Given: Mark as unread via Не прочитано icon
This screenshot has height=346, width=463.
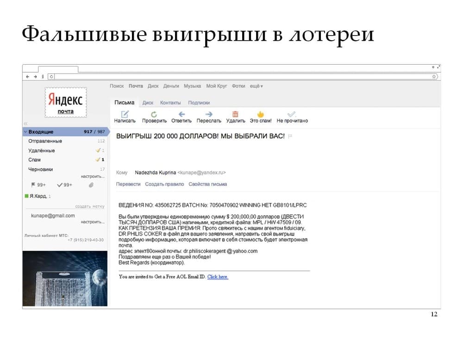Looking at the screenshot, I should pyautogui.click(x=292, y=114).
